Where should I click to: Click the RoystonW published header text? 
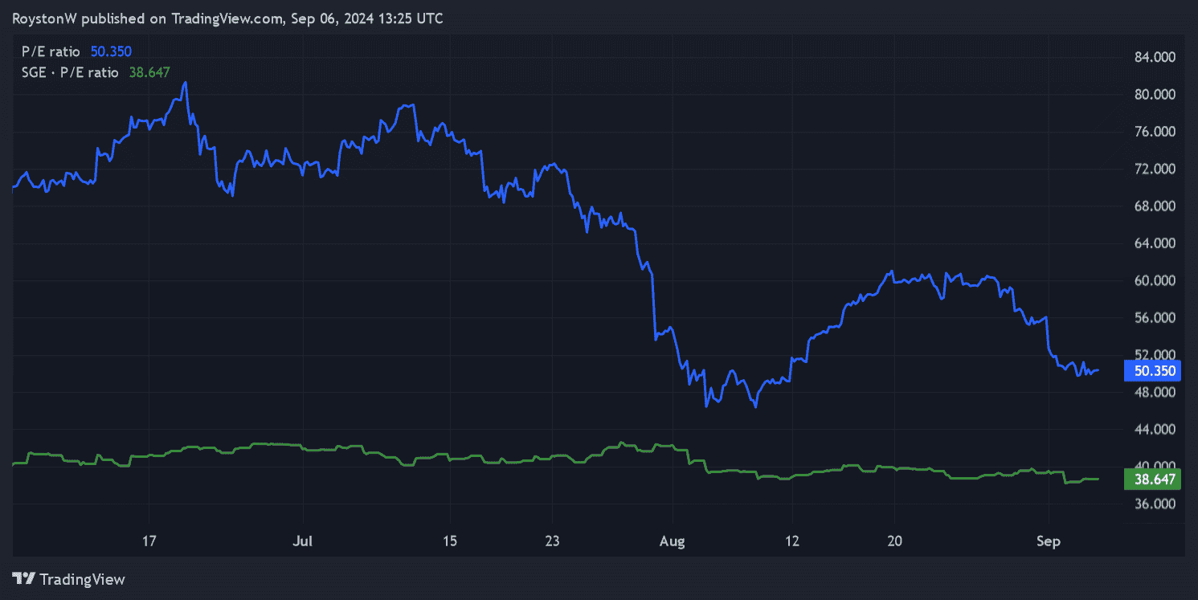(227, 18)
